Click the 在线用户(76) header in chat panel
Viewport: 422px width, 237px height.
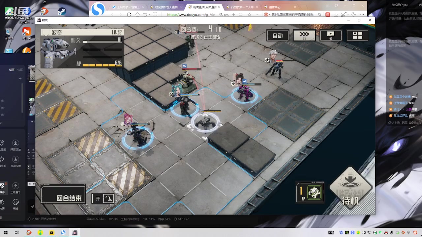[400, 5]
